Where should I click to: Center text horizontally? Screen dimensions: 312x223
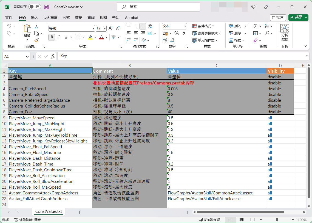[136, 33]
